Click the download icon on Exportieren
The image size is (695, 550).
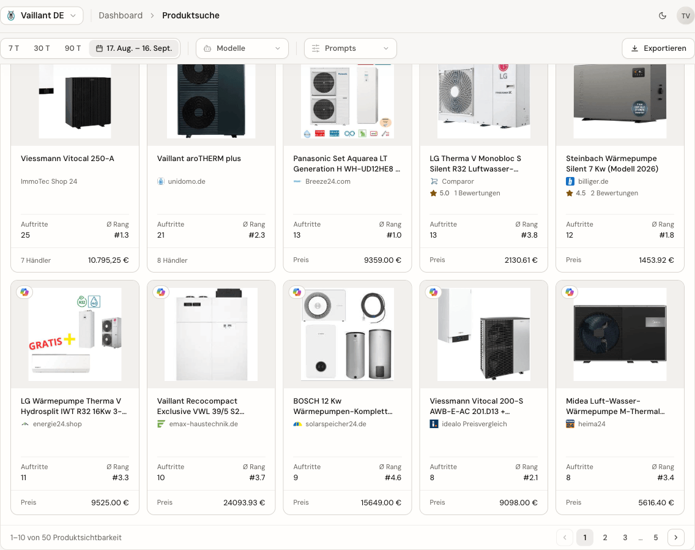634,48
